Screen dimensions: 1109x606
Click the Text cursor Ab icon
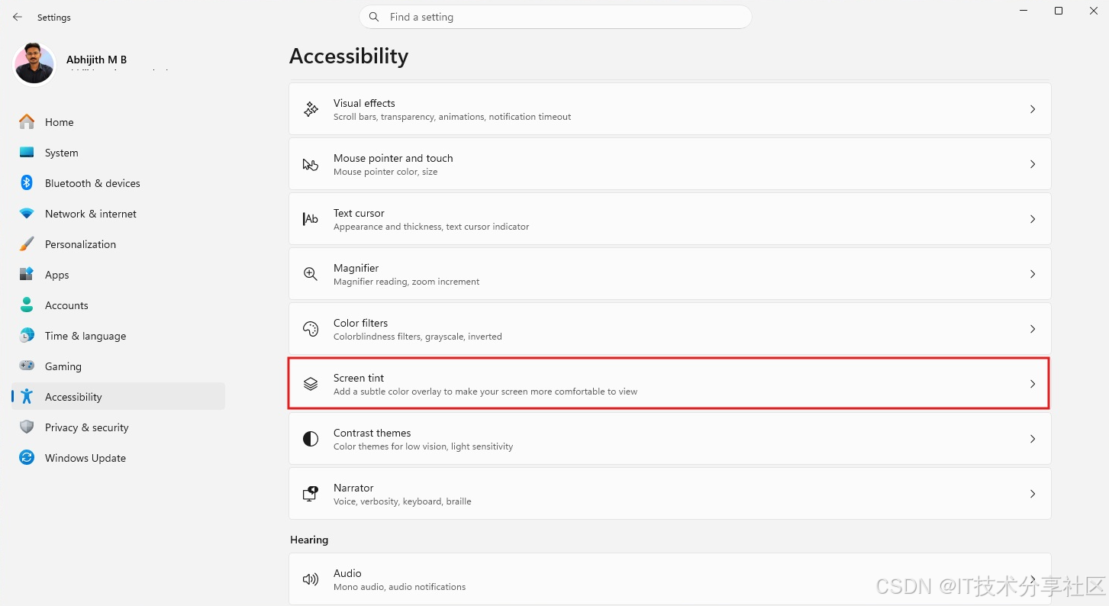click(x=311, y=219)
